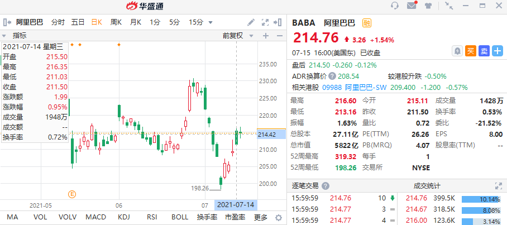Click the 10.14% volume bar
507x225 pixels.
[481, 199]
